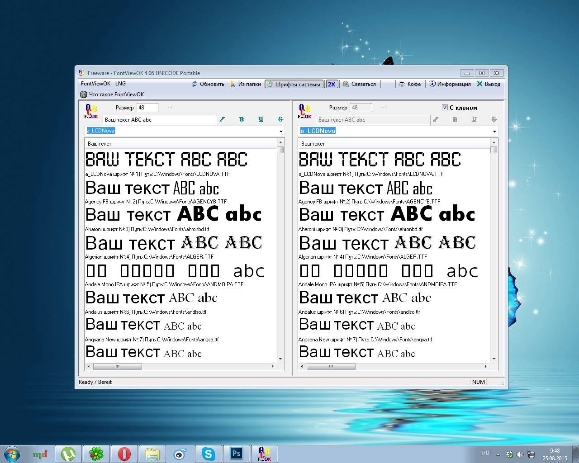Toggle italic in right panel
Screen dimensions: 579x463
click(436, 119)
